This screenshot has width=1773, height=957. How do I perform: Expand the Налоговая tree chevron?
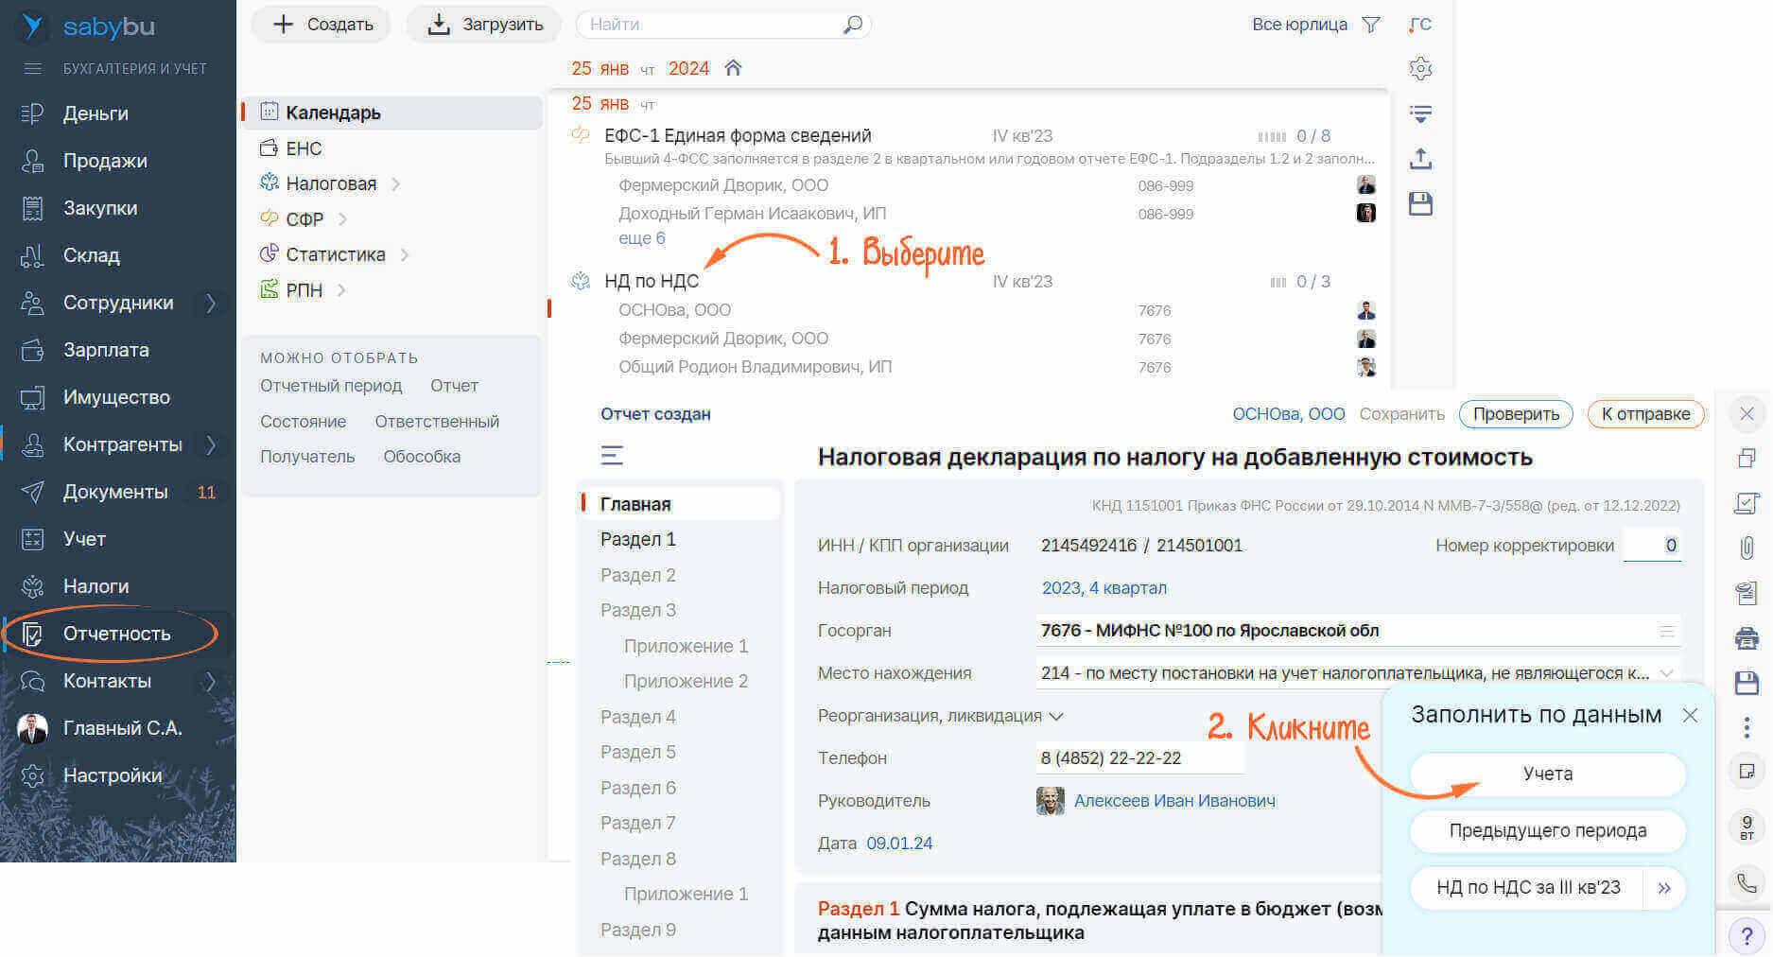396,184
